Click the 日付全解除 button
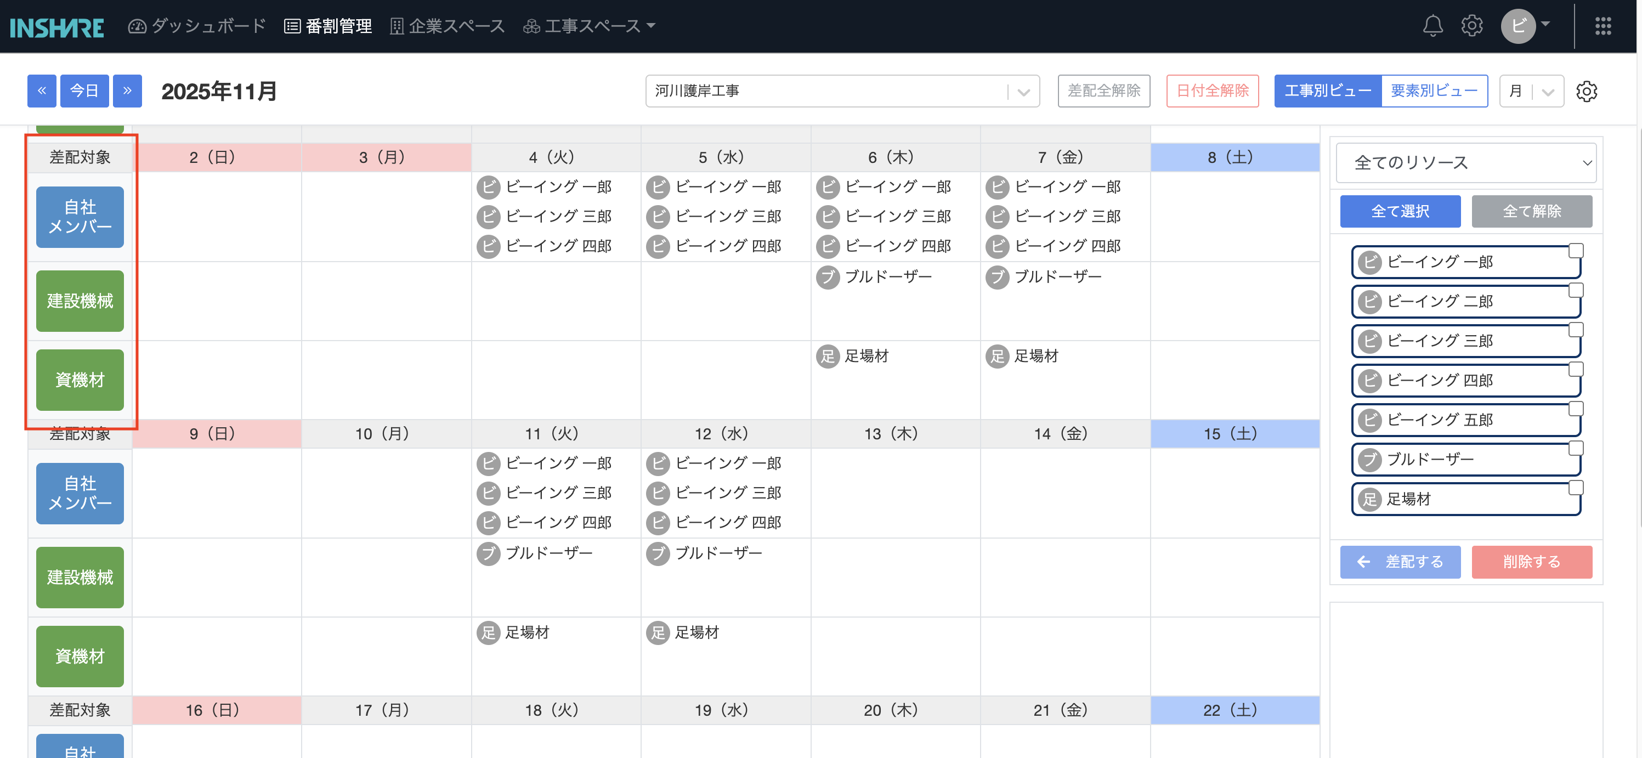 click(x=1213, y=91)
